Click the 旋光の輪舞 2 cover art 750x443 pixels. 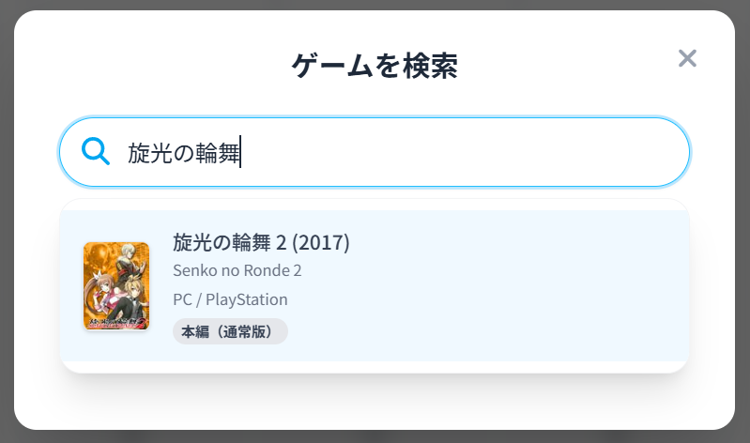click(x=116, y=286)
